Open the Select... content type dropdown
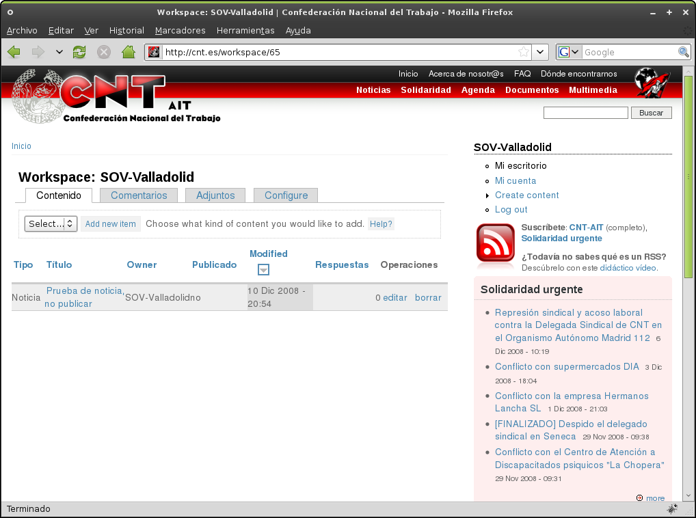Screen dimensions: 696x518 tap(51, 223)
